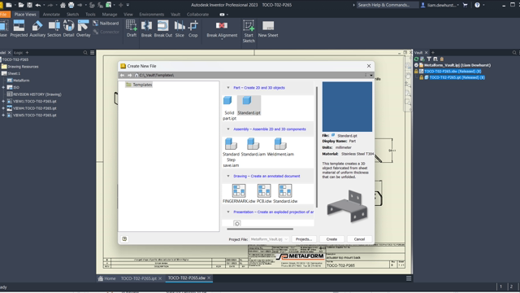This screenshot has width=520, height=293.
Task: Click the Vault filter icon
Action: pyautogui.click(x=429, y=59)
